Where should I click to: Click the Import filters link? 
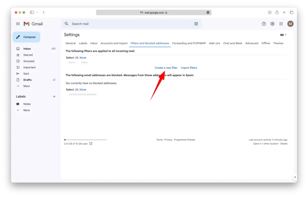[189, 67]
